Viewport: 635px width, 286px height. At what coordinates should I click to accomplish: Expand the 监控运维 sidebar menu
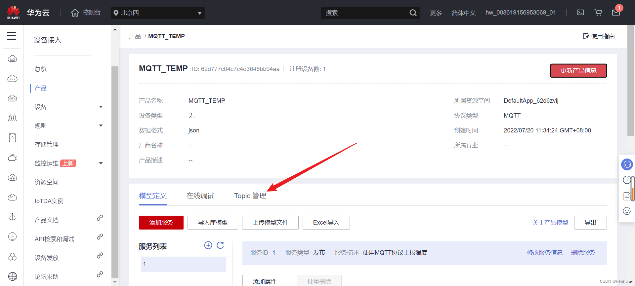click(101, 163)
